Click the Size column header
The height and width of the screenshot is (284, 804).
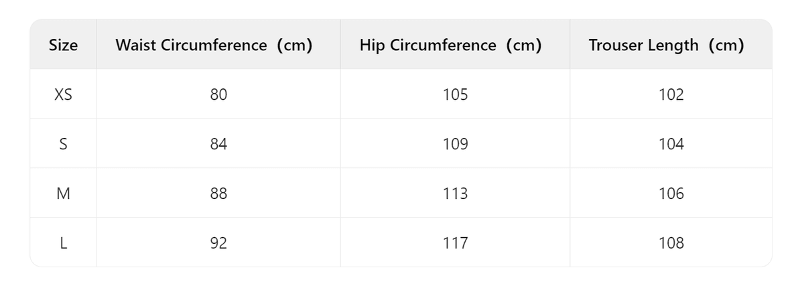(63, 46)
